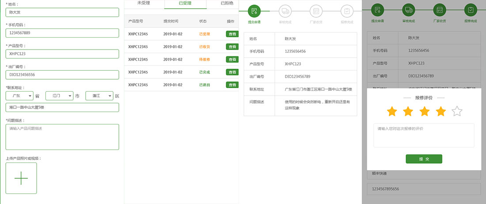The height and width of the screenshot is (204, 486).
Task: Open the 蓬江 district dropdown
Action: pyautogui.click(x=99, y=96)
